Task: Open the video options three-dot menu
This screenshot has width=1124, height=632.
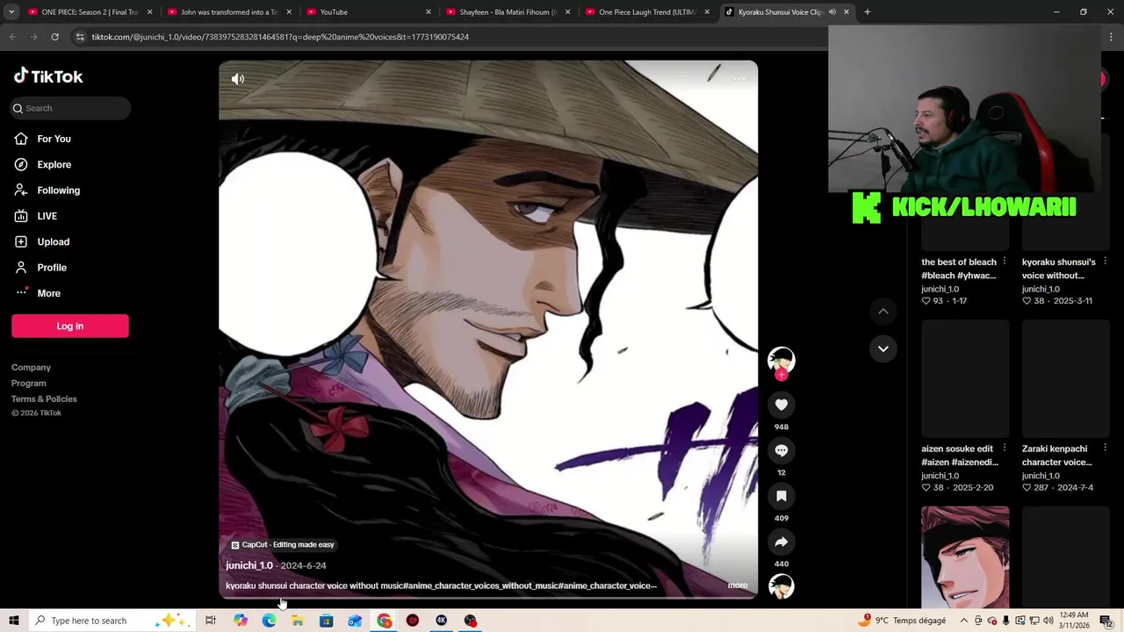Action: (739, 79)
